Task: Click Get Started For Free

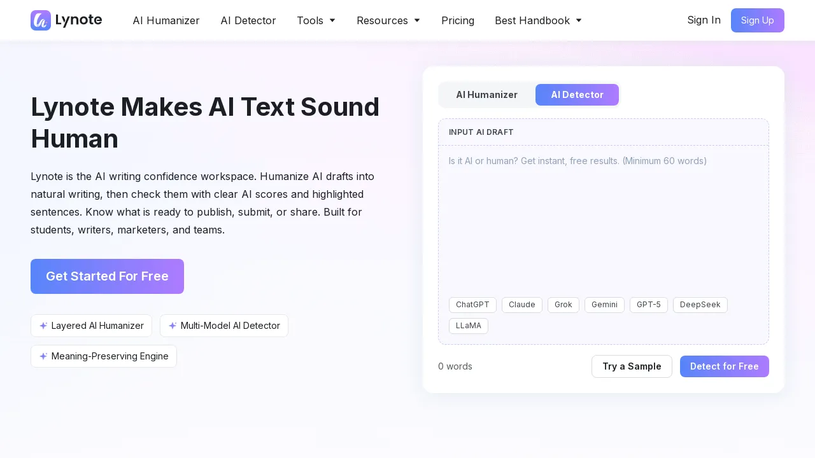Action: pyautogui.click(x=107, y=276)
